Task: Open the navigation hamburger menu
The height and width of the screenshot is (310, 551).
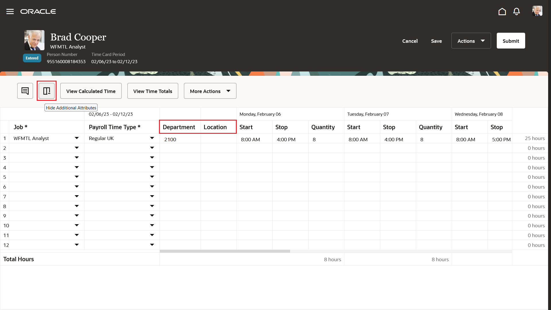Action: [10, 11]
